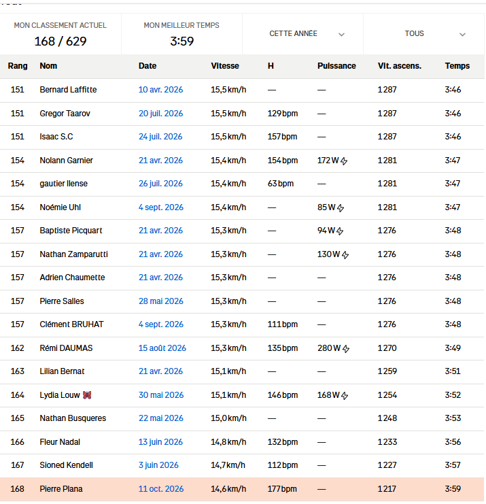Click the lightning icon after 130 W
486x504 pixels.
pos(345,255)
